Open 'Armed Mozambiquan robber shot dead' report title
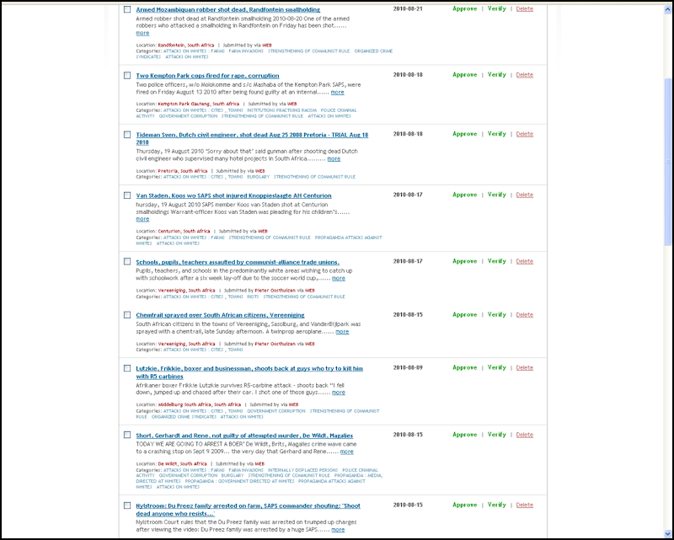Screen dimensions: 674x540 pyautogui.click(x=227, y=9)
